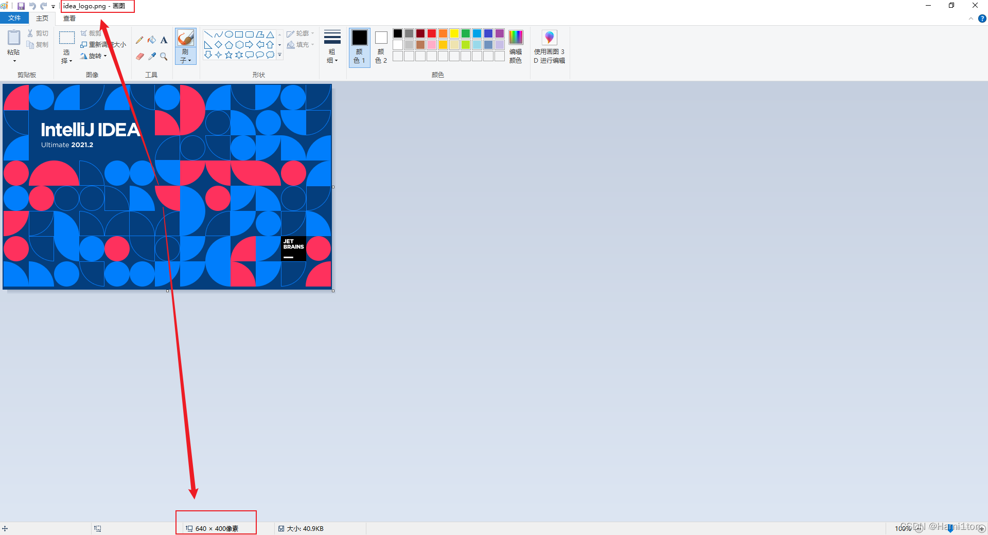
Task: Pick the Four-point star shape
Action: [218, 55]
